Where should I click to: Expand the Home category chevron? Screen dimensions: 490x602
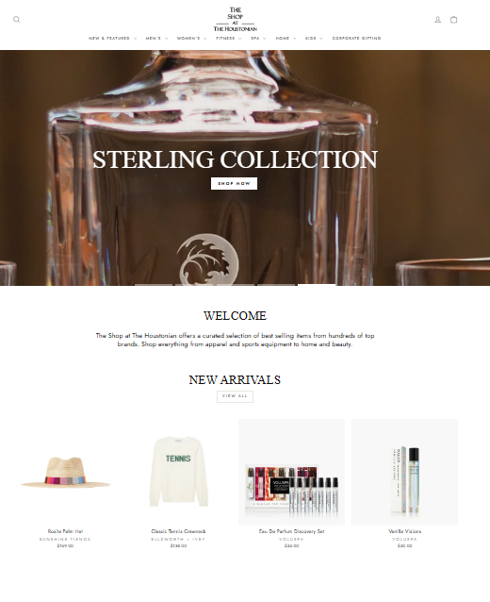pyautogui.click(x=294, y=39)
